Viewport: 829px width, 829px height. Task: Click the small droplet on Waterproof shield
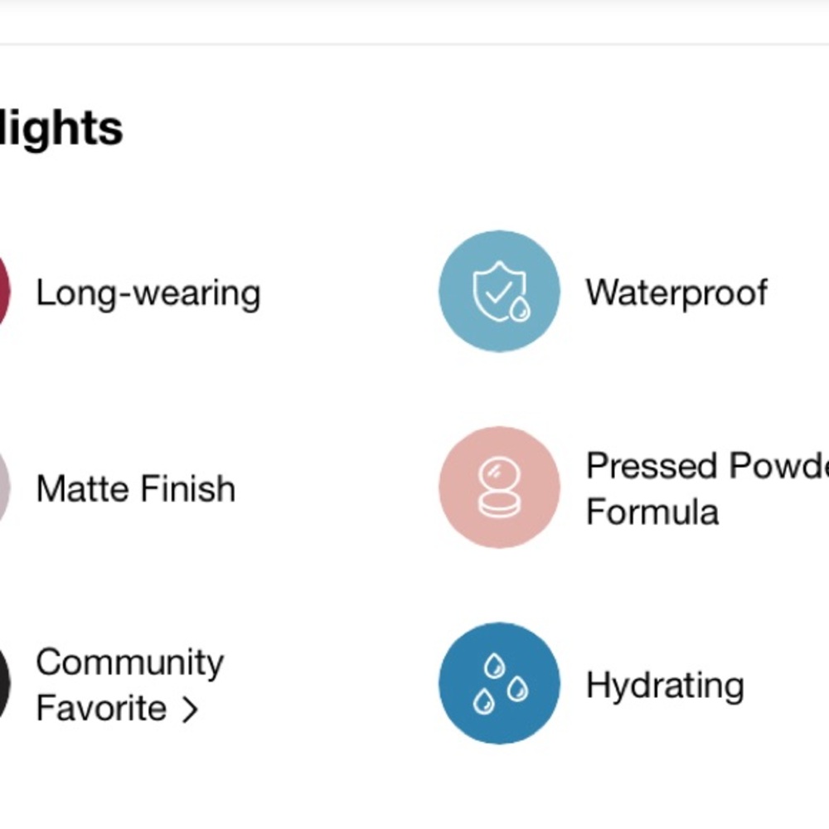(x=520, y=308)
